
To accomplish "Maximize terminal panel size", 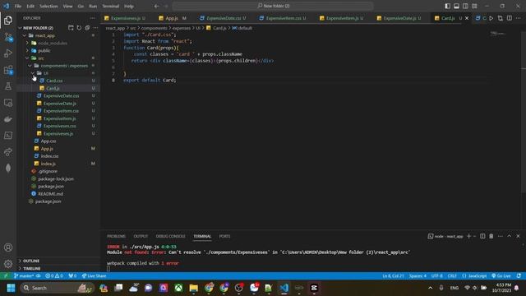I will (x=510, y=236).
